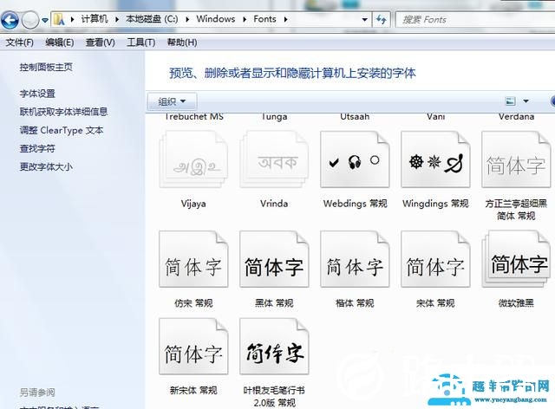Select the 宋体 常规 font icon
This screenshot has height=409, width=555.
tap(435, 259)
